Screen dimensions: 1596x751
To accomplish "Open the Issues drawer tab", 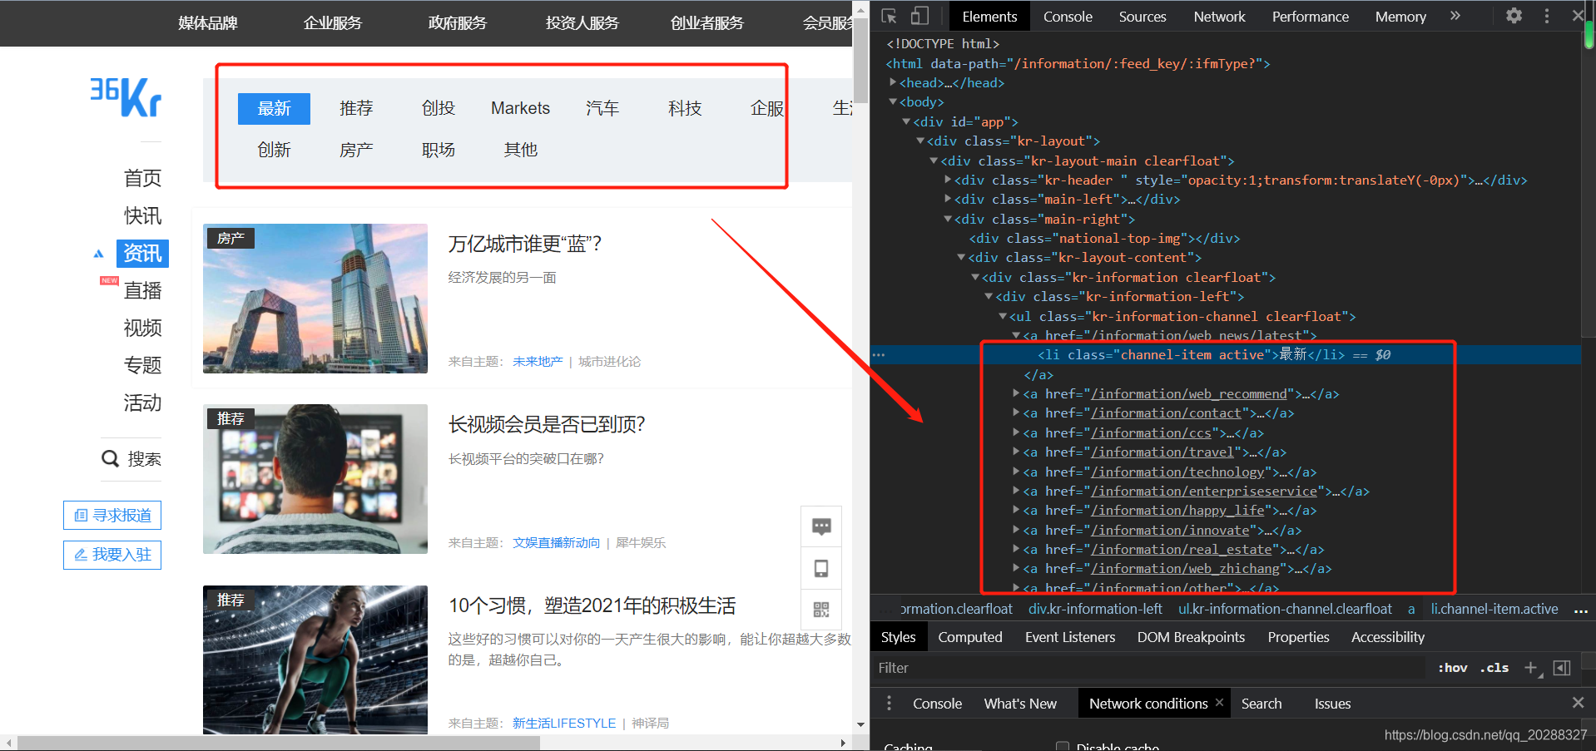I will pos(1332,704).
